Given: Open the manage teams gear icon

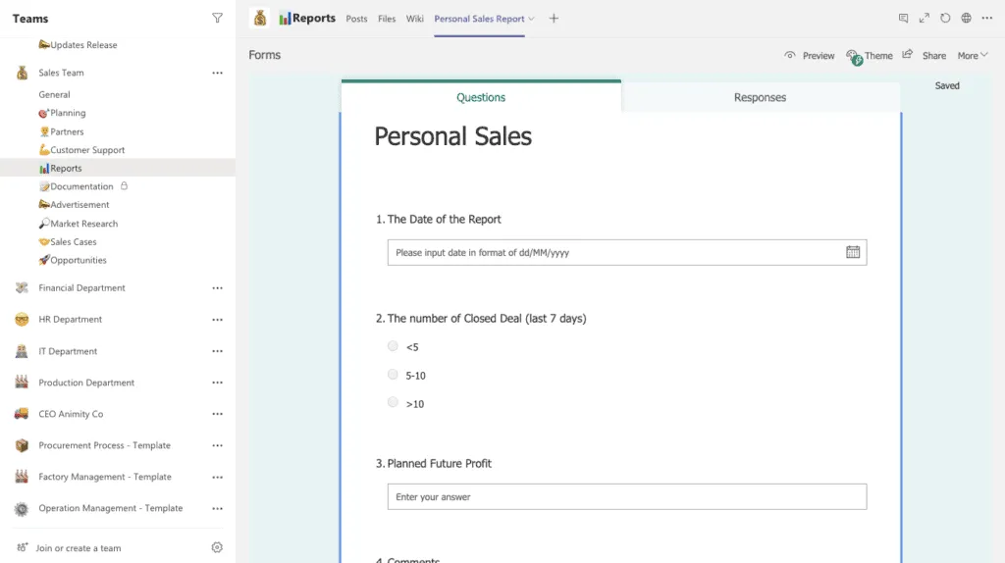Looking at the screenshot, I should pos(217,547).
